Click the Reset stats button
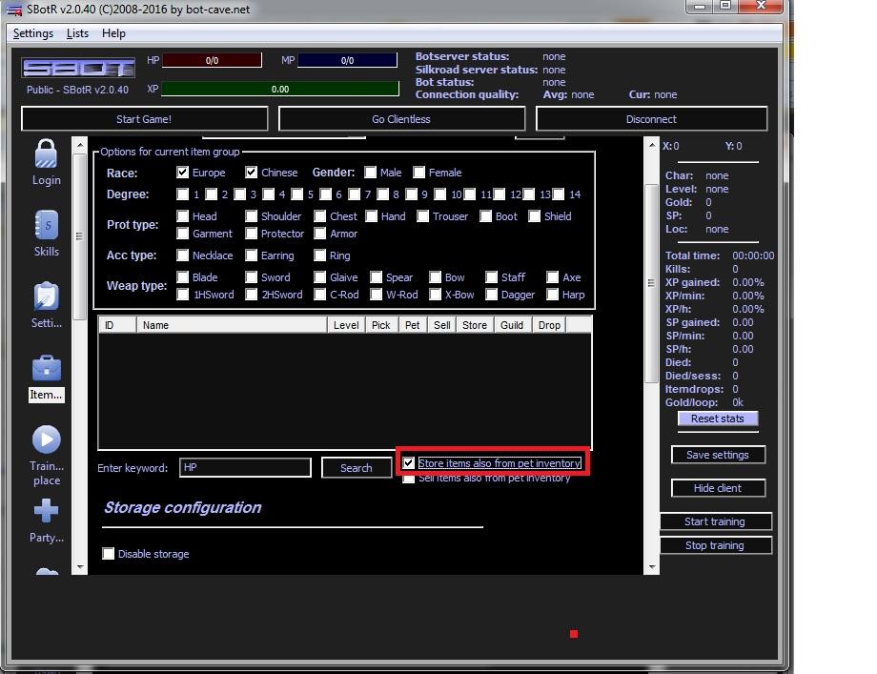Screen dimensions: 877x674 tap(718, 419)
